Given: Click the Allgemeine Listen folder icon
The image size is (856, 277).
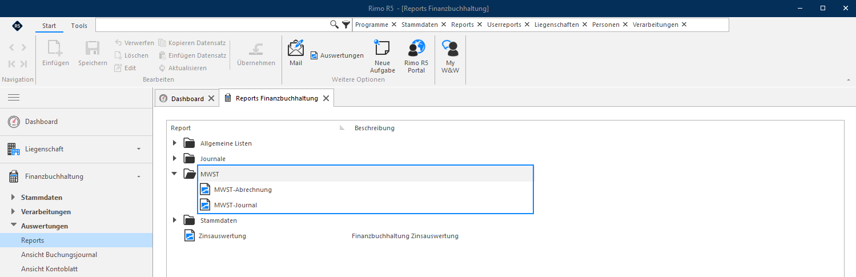Looking at the screenshot, I should (x=190, y=143).
